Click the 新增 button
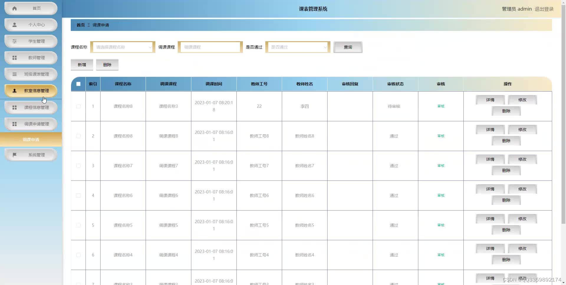The width and height of the screenshot is (566, 285). (x=82, y=65)
